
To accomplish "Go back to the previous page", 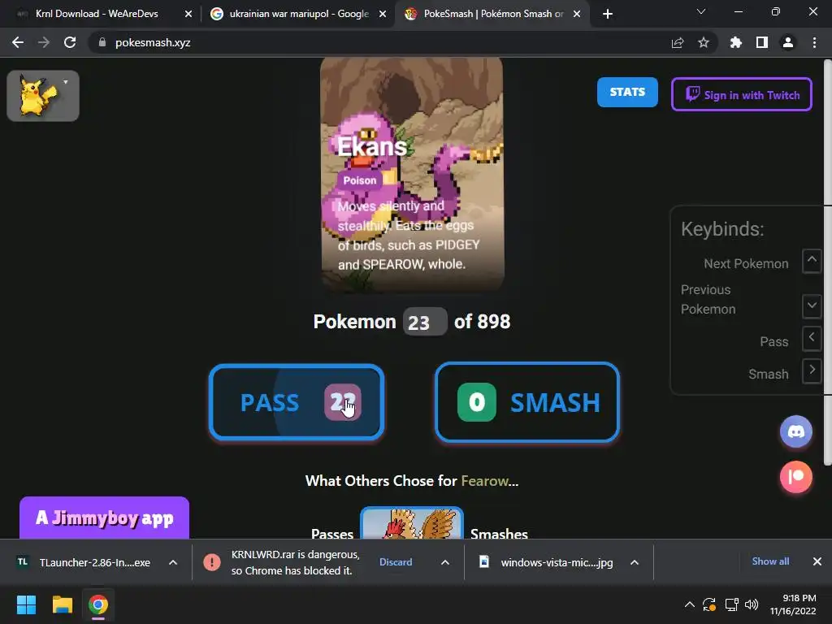I will click(18, 42).
